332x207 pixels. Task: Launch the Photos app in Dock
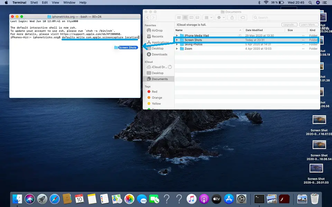click(129, 199)
